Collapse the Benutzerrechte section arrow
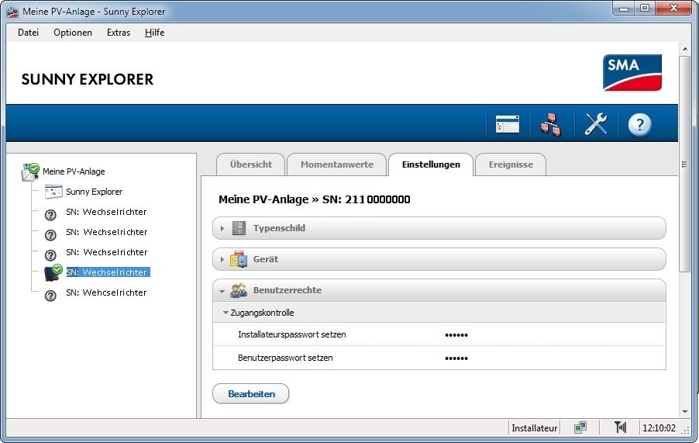This screenshot has width=699, height=443. coord(222,291)
